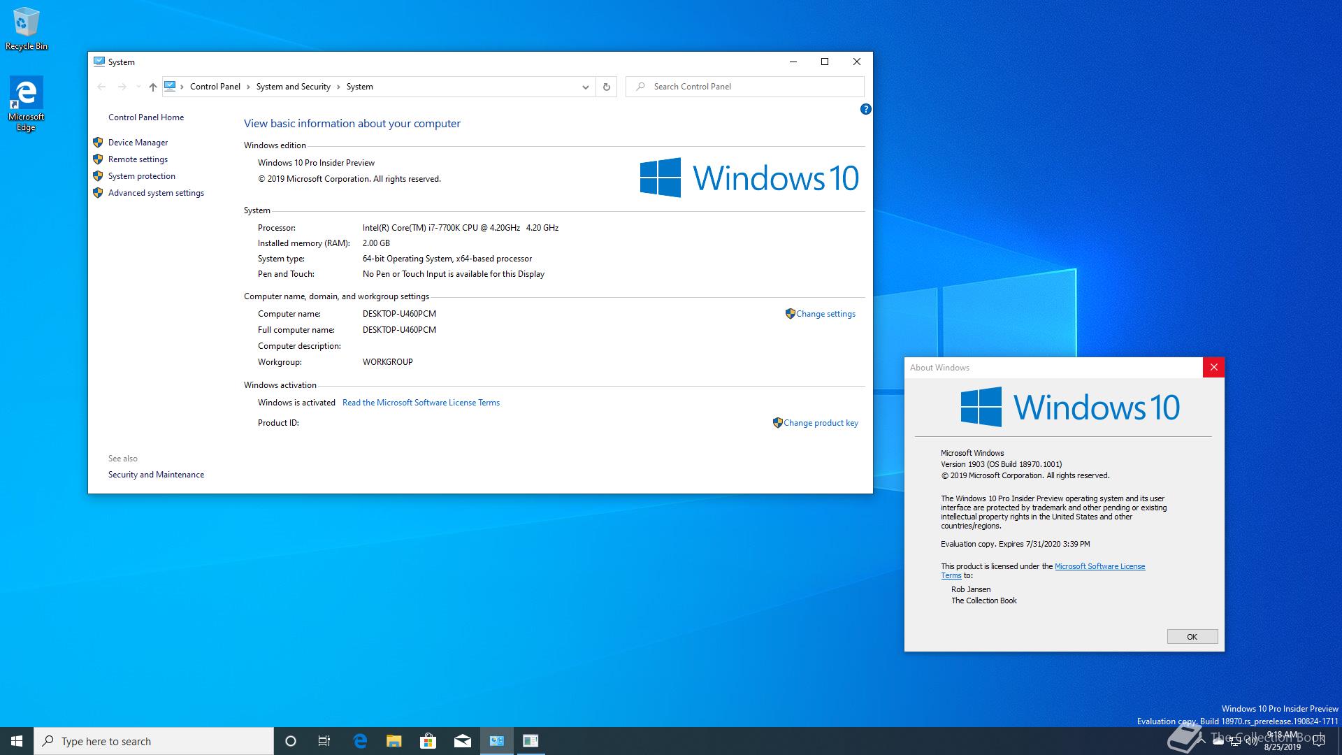
Task: Open OneDrive cloud tray icon
Action: (1218, 741)
